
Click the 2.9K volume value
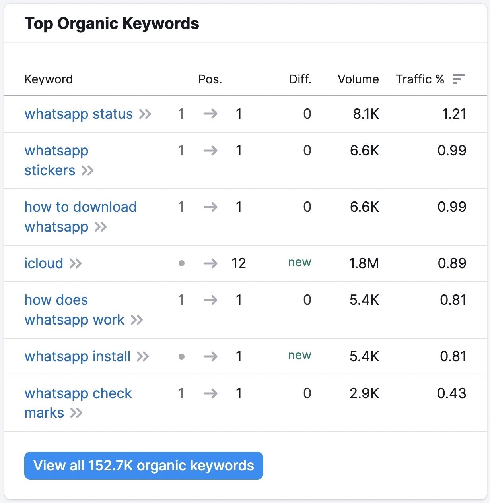pos(364,393)
